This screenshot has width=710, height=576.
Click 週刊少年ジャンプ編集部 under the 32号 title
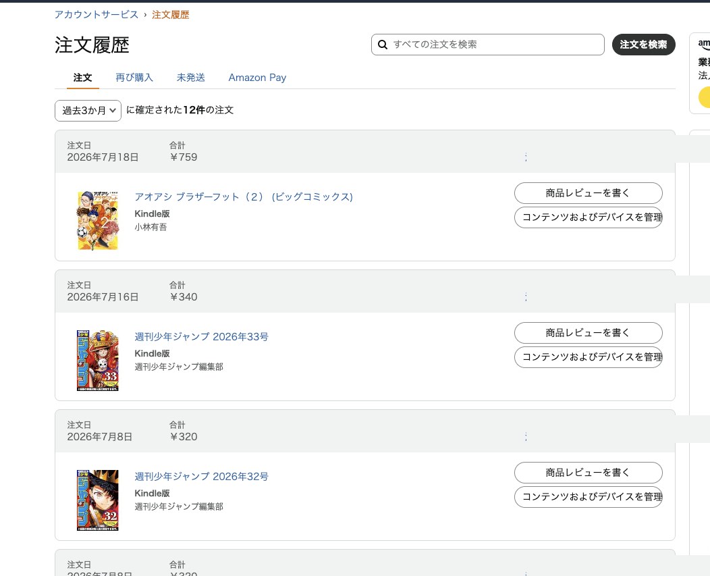click(x=179, y=506)
